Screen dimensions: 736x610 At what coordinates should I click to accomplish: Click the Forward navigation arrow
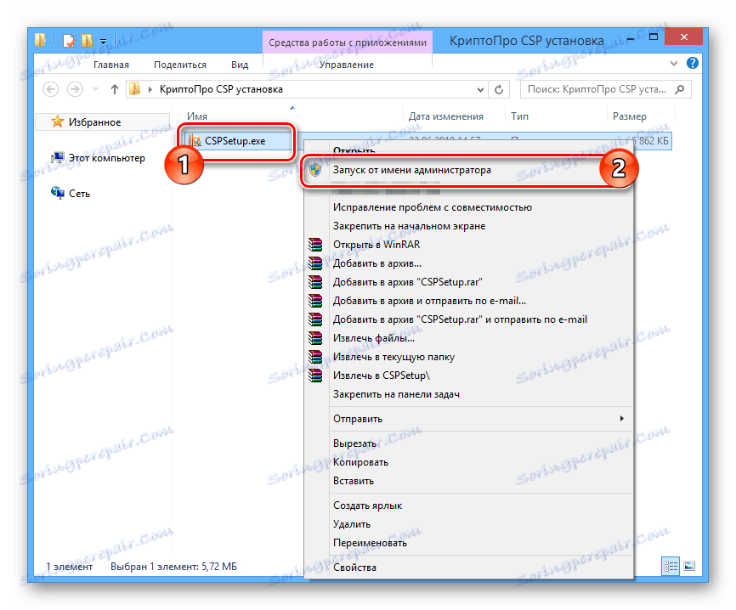point(75,89)
